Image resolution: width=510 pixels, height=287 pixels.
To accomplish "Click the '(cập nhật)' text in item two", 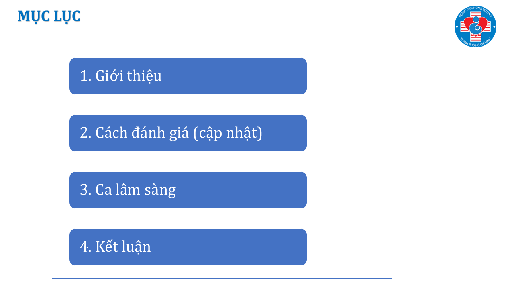I will click(228, 134).
